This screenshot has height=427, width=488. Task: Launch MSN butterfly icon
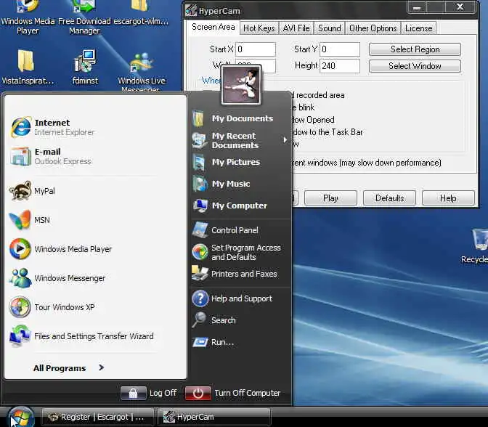coord(20,220)
